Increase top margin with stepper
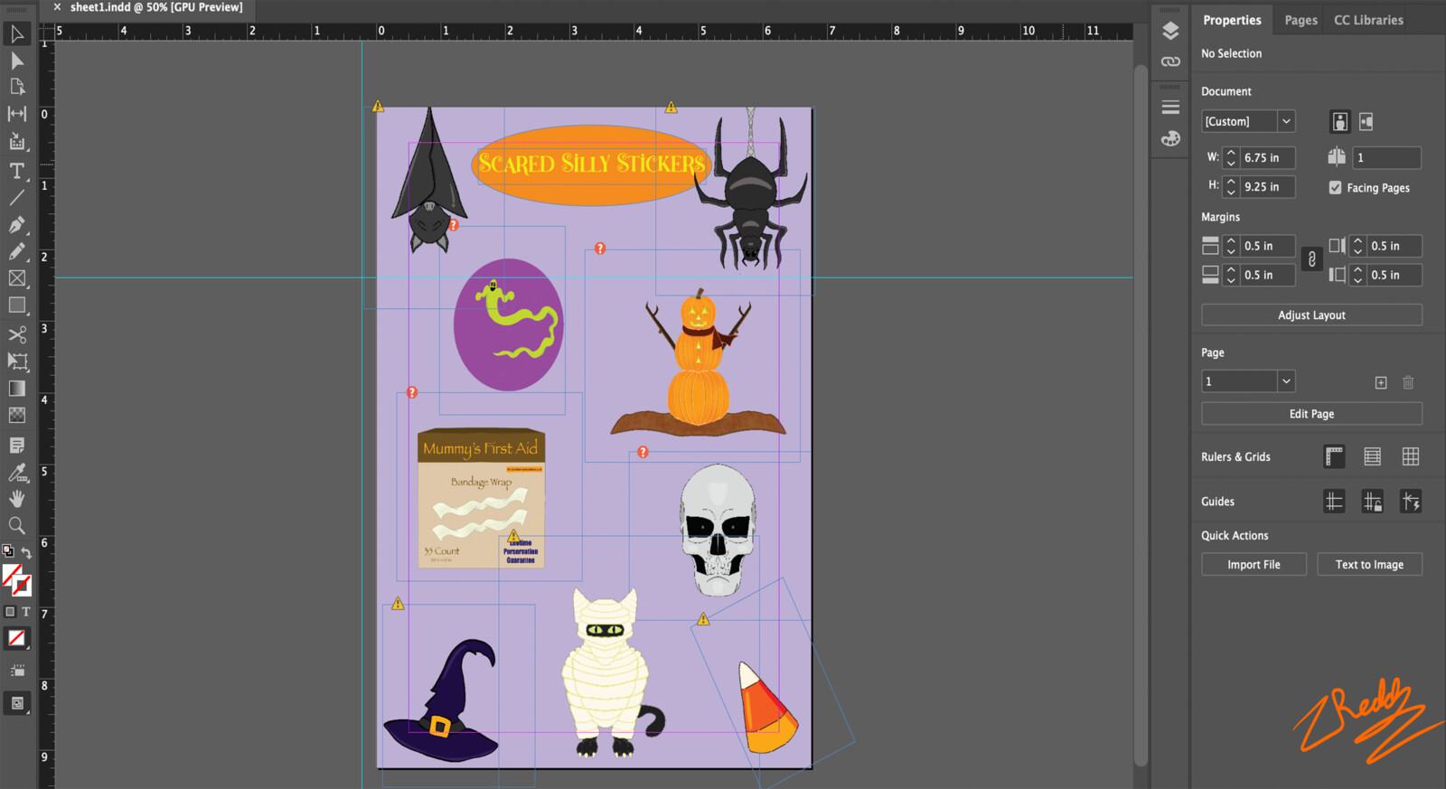1446x789 pixels. [x=1231, y=240]
